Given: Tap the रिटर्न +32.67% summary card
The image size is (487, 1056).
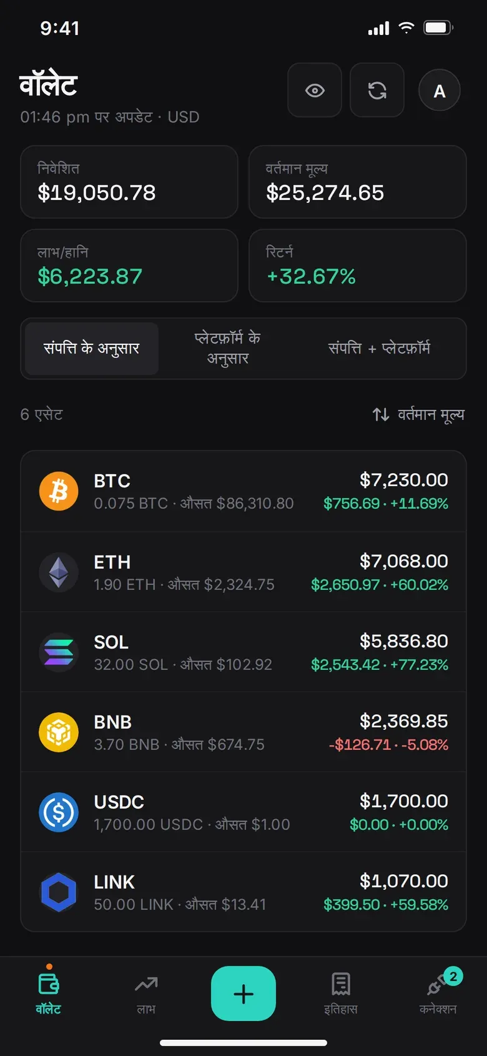Looking at the screenshot, I should point(358,266).
